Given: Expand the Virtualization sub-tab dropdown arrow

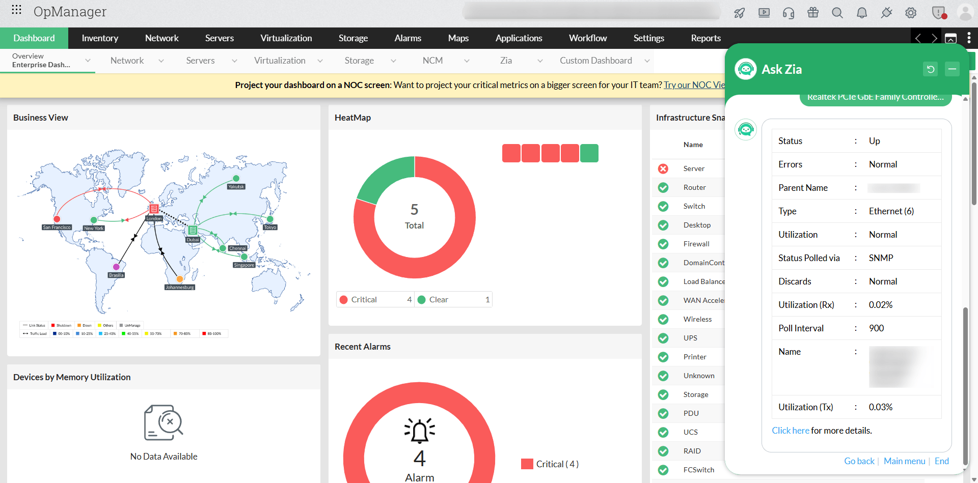Looking at the screenshot, I should (320, 61).
